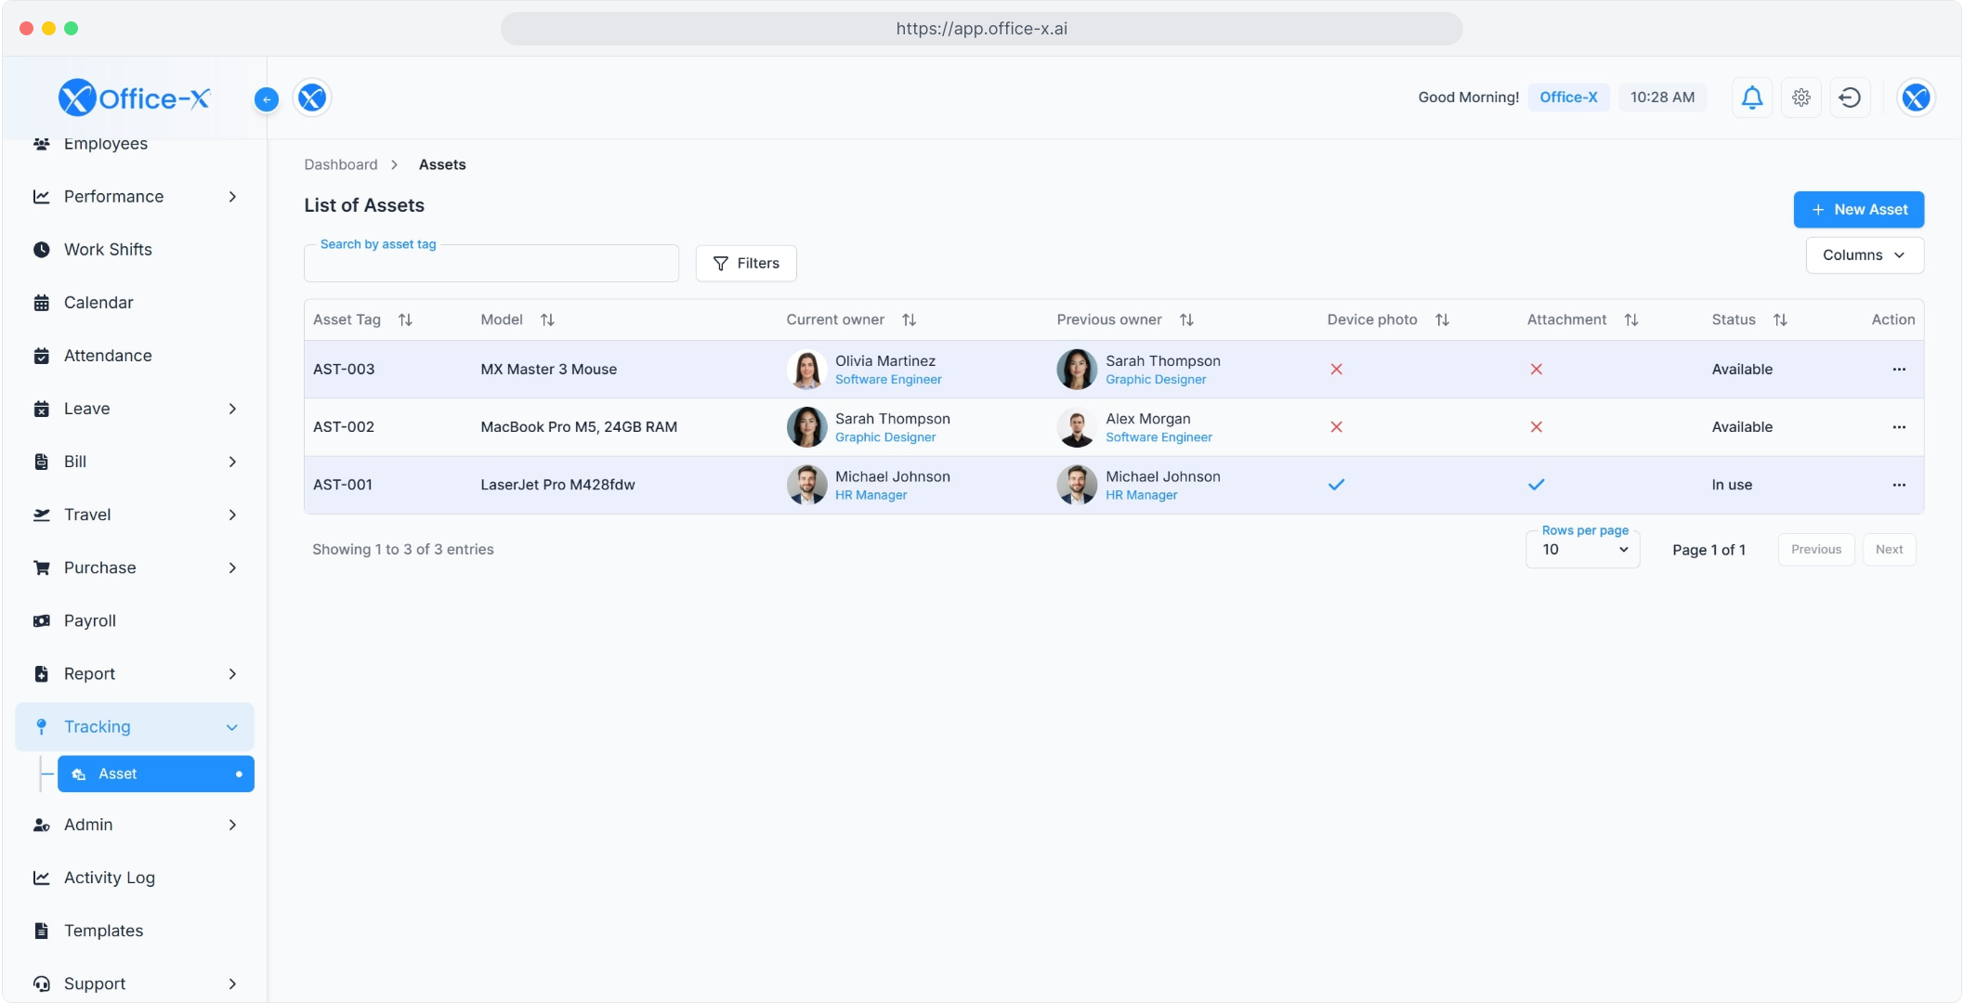Click the Search by asset tag field
This screenshot has height=1003, width=1964.
point(491,265)
